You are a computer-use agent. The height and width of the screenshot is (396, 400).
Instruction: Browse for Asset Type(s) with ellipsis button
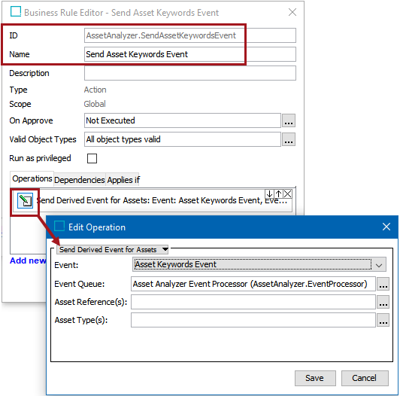[383, 320]
